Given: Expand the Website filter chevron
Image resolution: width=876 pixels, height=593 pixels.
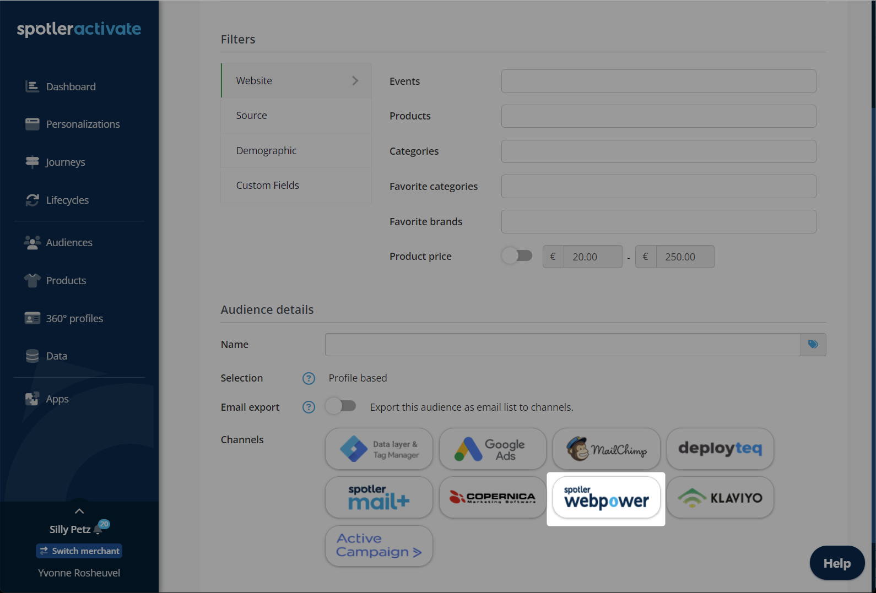Looking at the screenshot, I should point(355,81).
